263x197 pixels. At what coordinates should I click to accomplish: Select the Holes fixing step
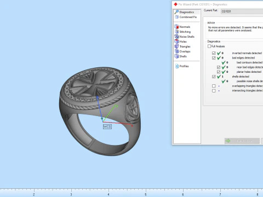[x=181, y=42]
